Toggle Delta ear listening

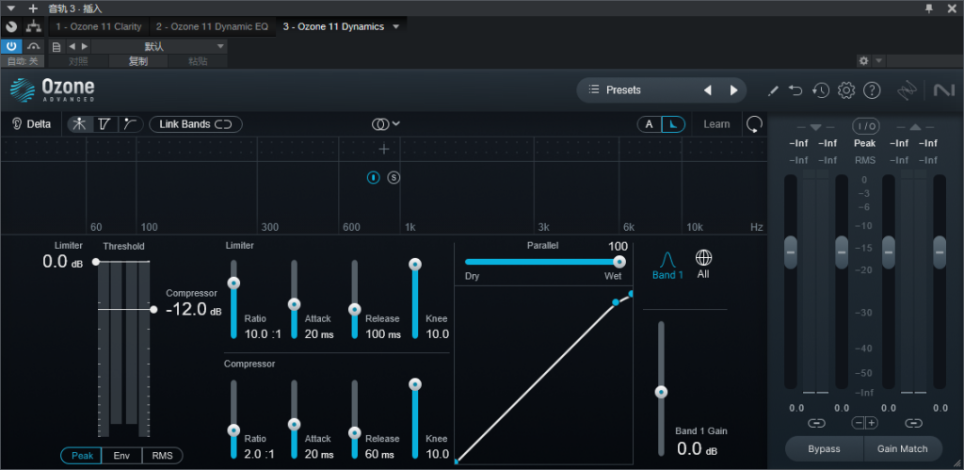[x=31, y=124]
